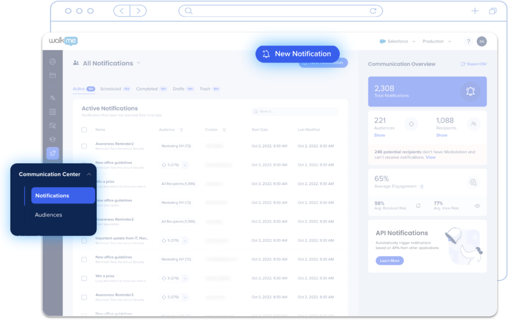Screen dimensions: 509x322
Task: Expand the All Notifications dropdown
Action: coord(139,63)
